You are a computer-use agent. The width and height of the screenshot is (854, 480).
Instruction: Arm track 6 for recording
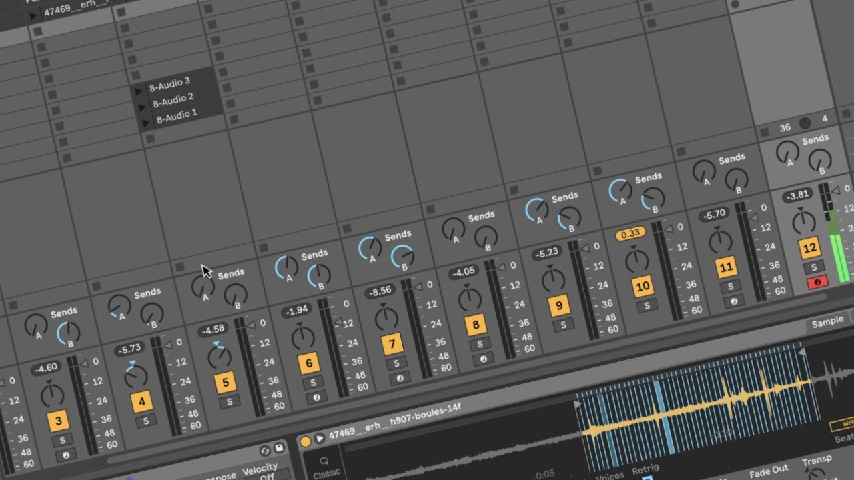pyautogui.click(x=316, y=397)
